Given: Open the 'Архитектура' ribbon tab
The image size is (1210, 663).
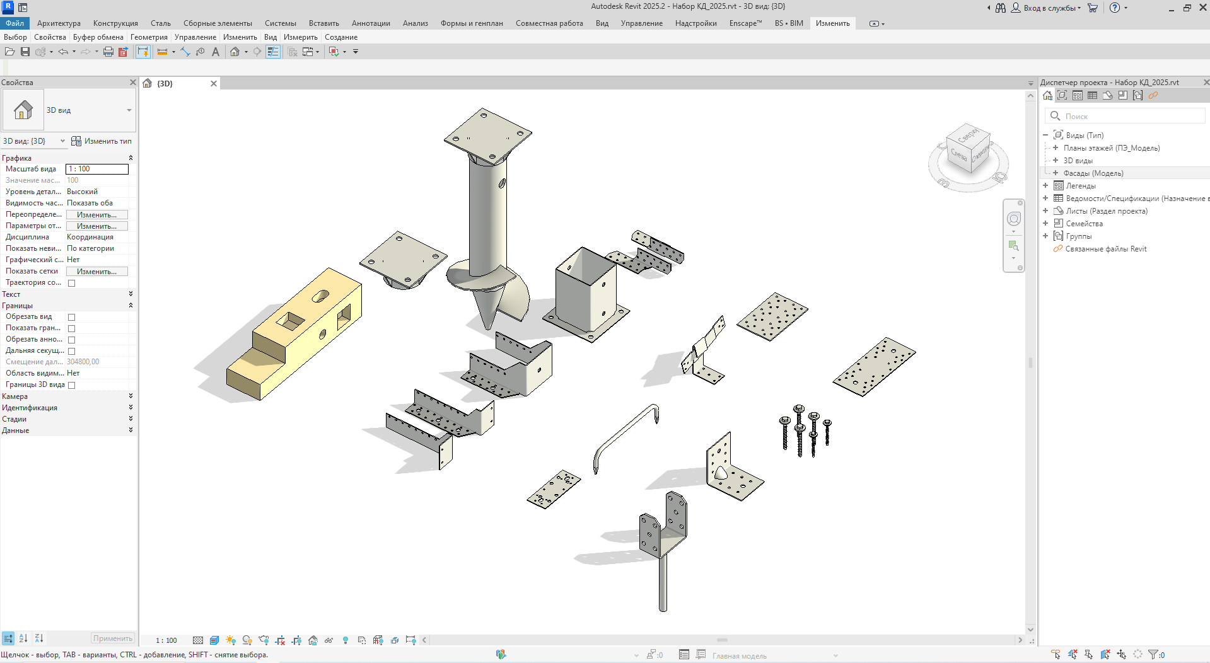Looking at the screenshot, I should coord(59,23).
